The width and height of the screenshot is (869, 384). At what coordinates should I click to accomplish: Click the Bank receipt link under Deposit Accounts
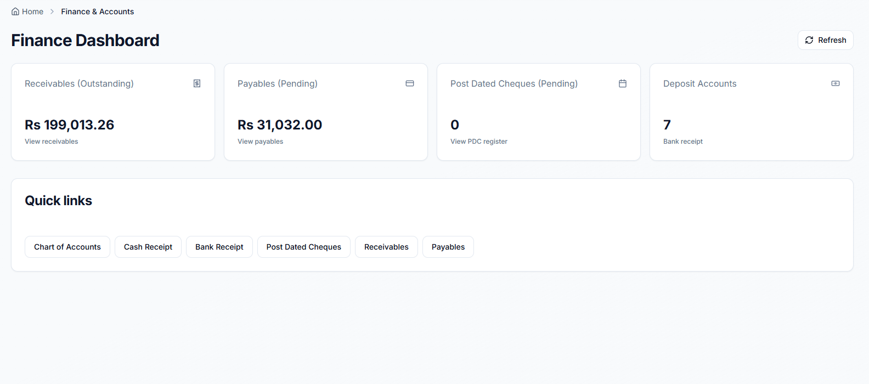click(x=683, y=142)
